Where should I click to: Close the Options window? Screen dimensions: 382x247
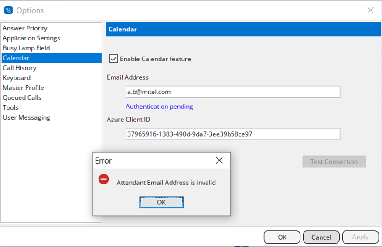[370, 10]
